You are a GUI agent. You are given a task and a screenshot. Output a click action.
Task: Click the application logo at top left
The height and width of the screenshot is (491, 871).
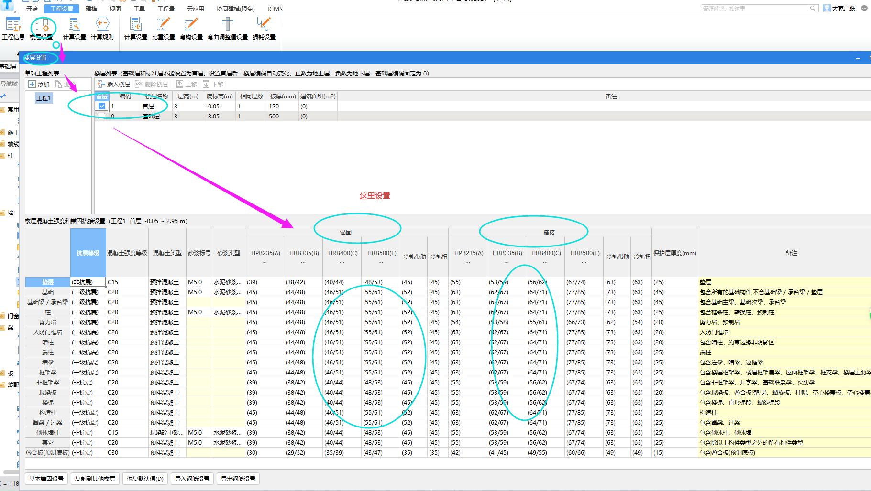point(8,6)
